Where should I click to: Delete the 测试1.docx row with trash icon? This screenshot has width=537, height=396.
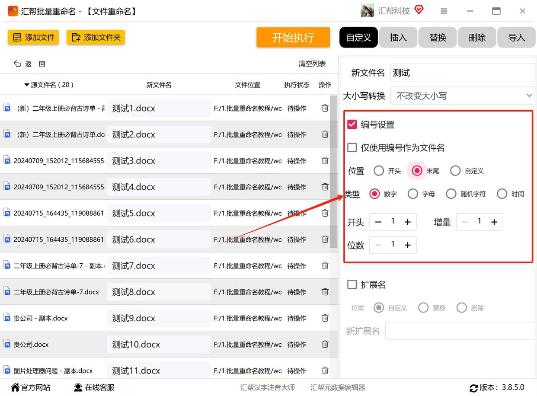tap(325, 108)
